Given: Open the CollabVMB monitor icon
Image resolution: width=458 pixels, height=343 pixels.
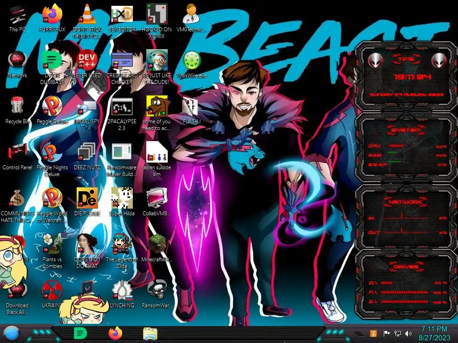Looking at the screenshot, I should (157, 202).
